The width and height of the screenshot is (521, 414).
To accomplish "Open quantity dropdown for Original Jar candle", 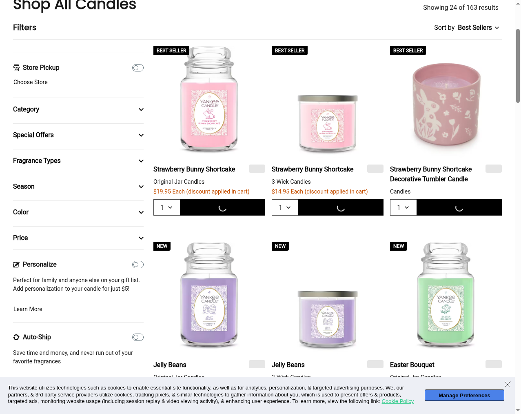I will point(166,207).
